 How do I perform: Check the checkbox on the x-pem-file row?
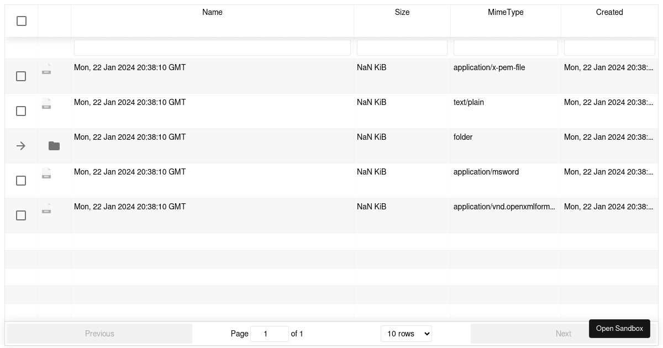tap(21, 76)
